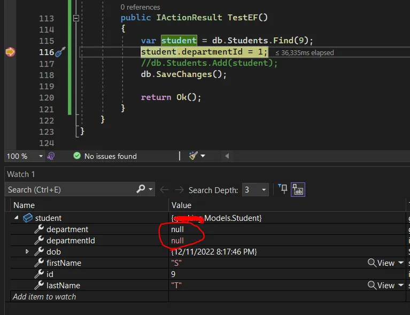
Task: Click the dob date value
Action: 214,252
